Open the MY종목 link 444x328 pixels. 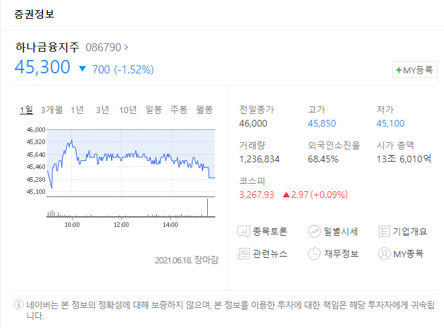click(x=408, y=254)
